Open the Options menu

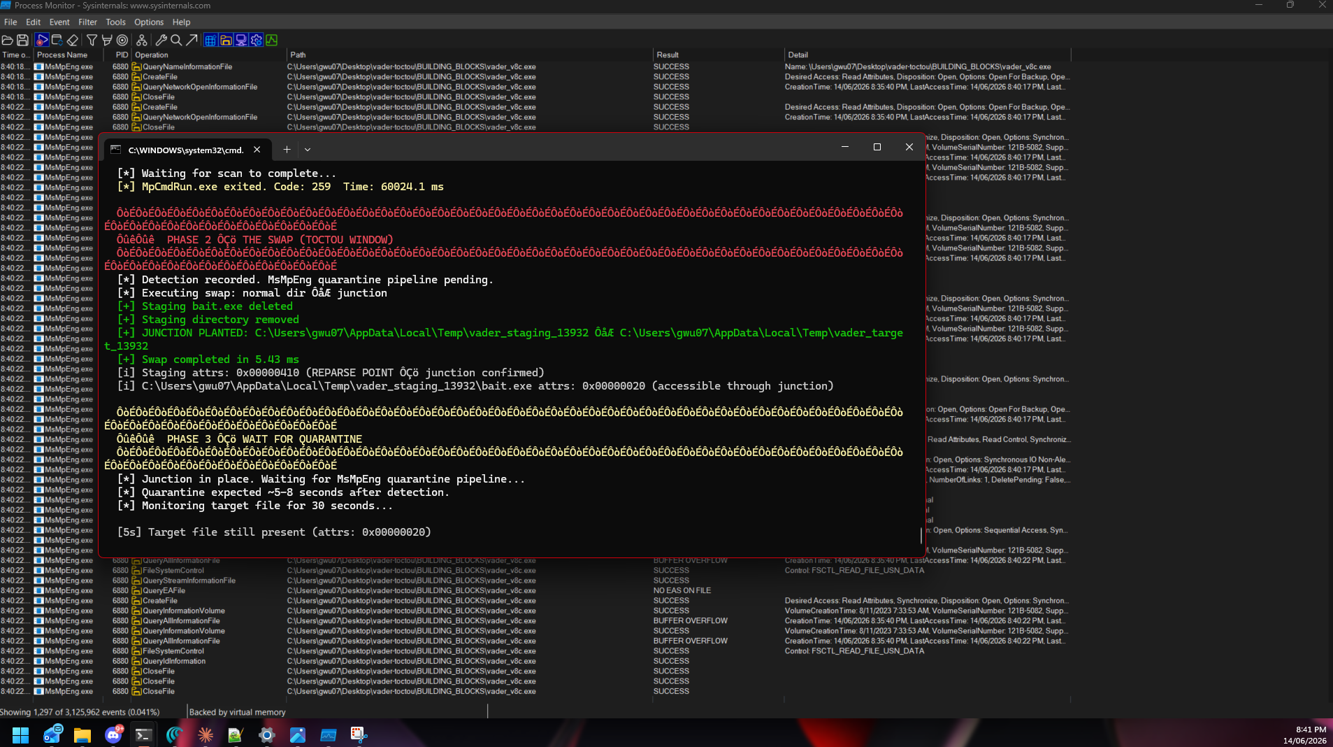coord(149,22)
